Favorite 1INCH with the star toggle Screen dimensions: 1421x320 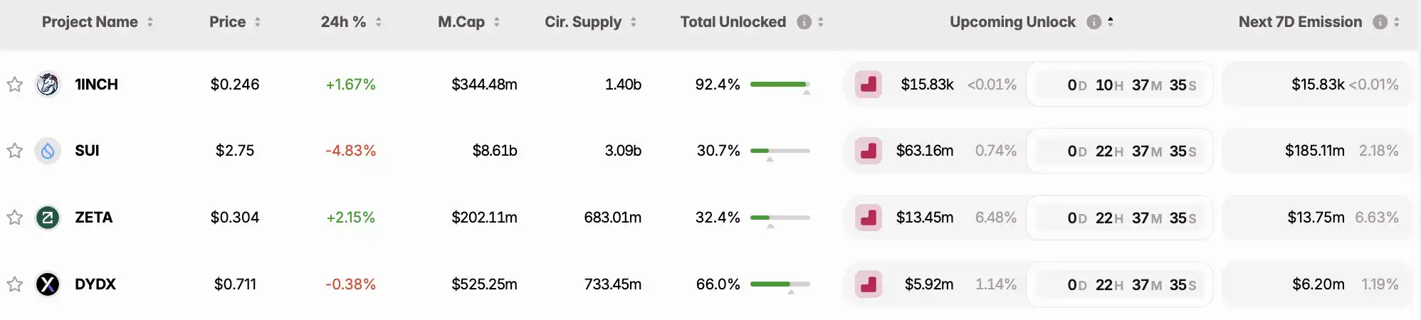coord(15,85)
